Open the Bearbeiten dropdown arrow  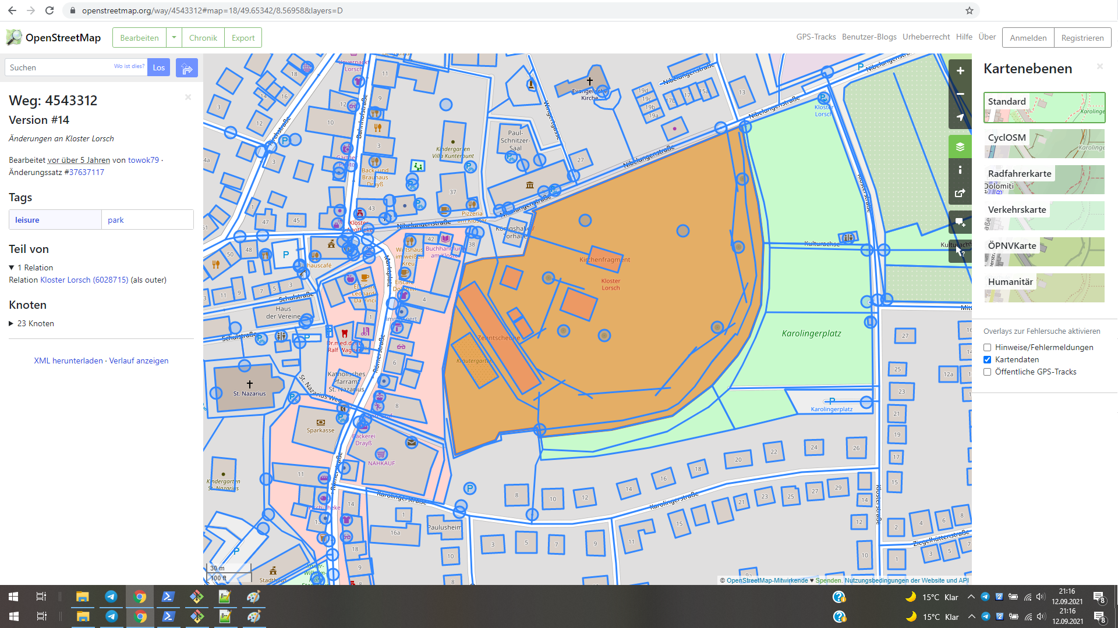(174, 38)
